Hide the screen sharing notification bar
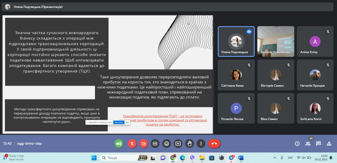This screenshot has width=337, height=163. pos(127,122)
